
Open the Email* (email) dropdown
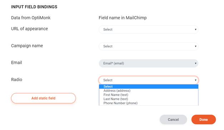pyautogui.click(x=148, y=63)
